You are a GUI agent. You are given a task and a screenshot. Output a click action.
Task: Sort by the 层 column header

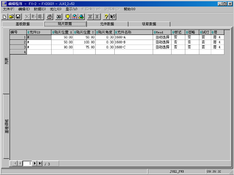pos(217,32)
